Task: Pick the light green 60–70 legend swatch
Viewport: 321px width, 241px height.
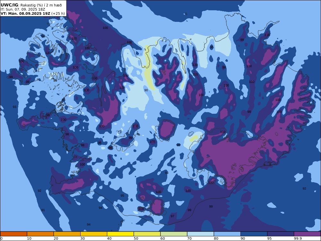Action: tap(174, 234)
